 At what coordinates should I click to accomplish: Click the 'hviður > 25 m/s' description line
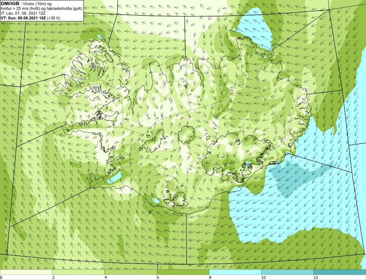pos(41,9)
